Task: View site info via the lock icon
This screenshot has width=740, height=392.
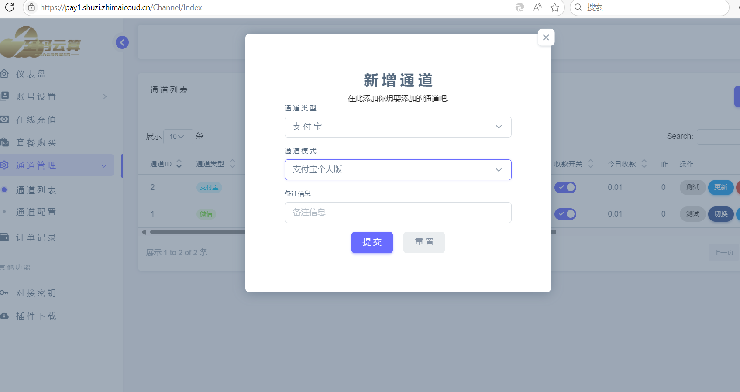Action: (31, 7)
